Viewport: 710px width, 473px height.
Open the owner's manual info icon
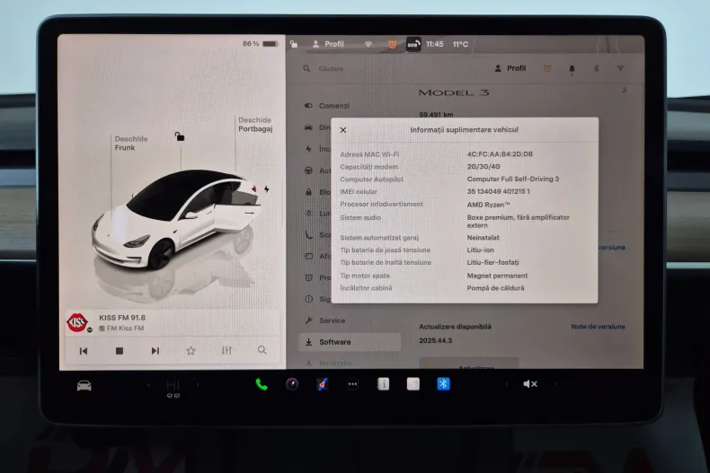(x=383, y=384)
